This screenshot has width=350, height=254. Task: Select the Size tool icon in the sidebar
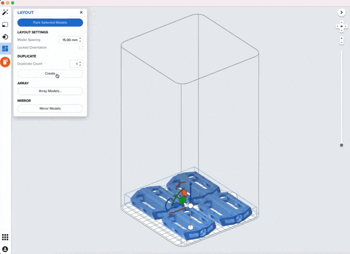point(5,25)
